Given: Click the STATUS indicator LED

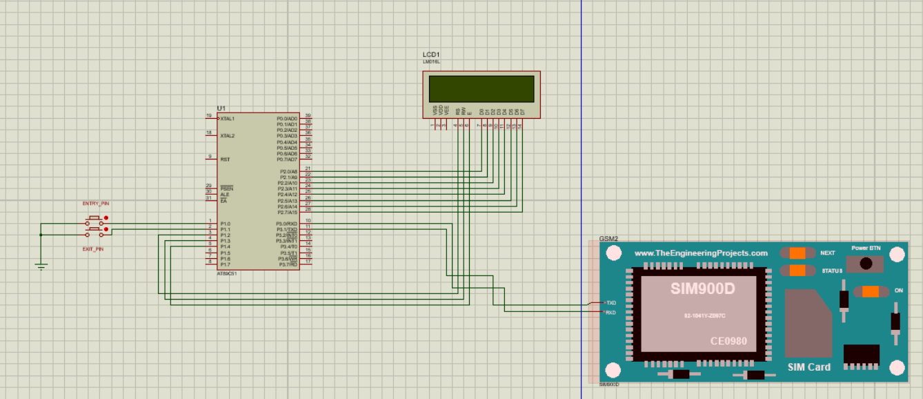Looking at the screenshot, I should [x=797, y=271].
